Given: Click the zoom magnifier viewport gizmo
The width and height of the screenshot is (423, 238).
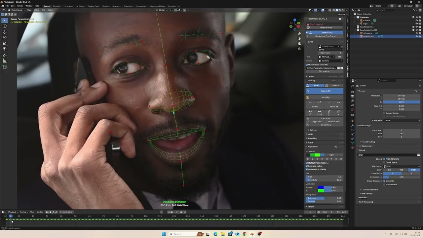Looking at the screenshot, I should (x=299, y=34).
